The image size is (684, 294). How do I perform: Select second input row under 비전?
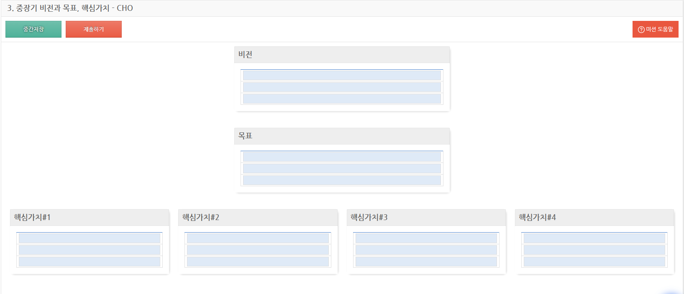click(x=342, y=87)
